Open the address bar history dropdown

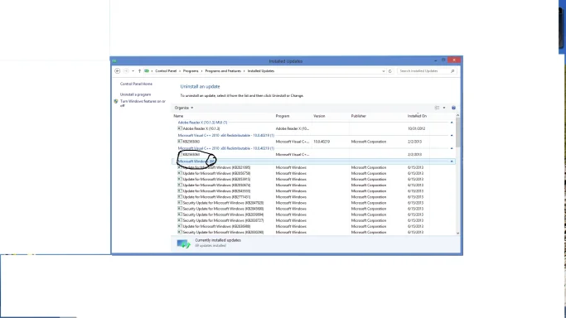coord(384,71)
